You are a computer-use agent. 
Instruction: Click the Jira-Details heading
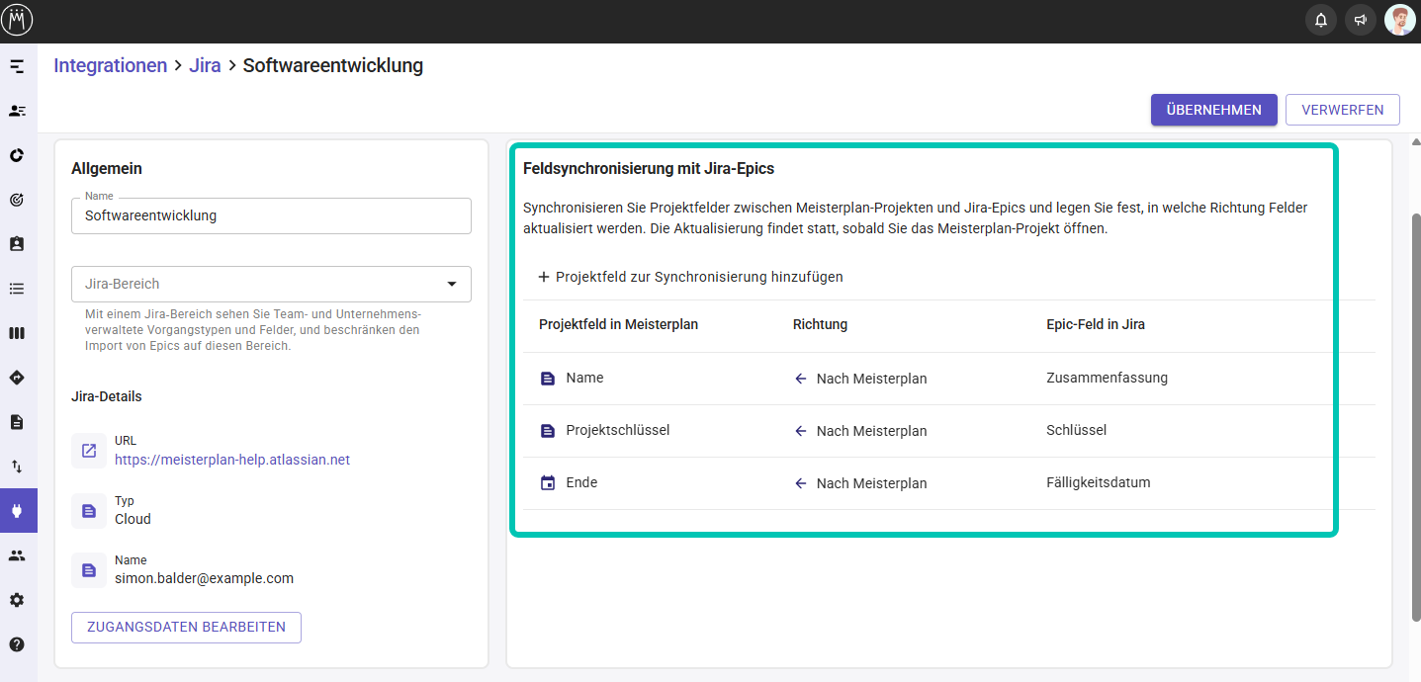pyautogui.click(x=106, y=396)
